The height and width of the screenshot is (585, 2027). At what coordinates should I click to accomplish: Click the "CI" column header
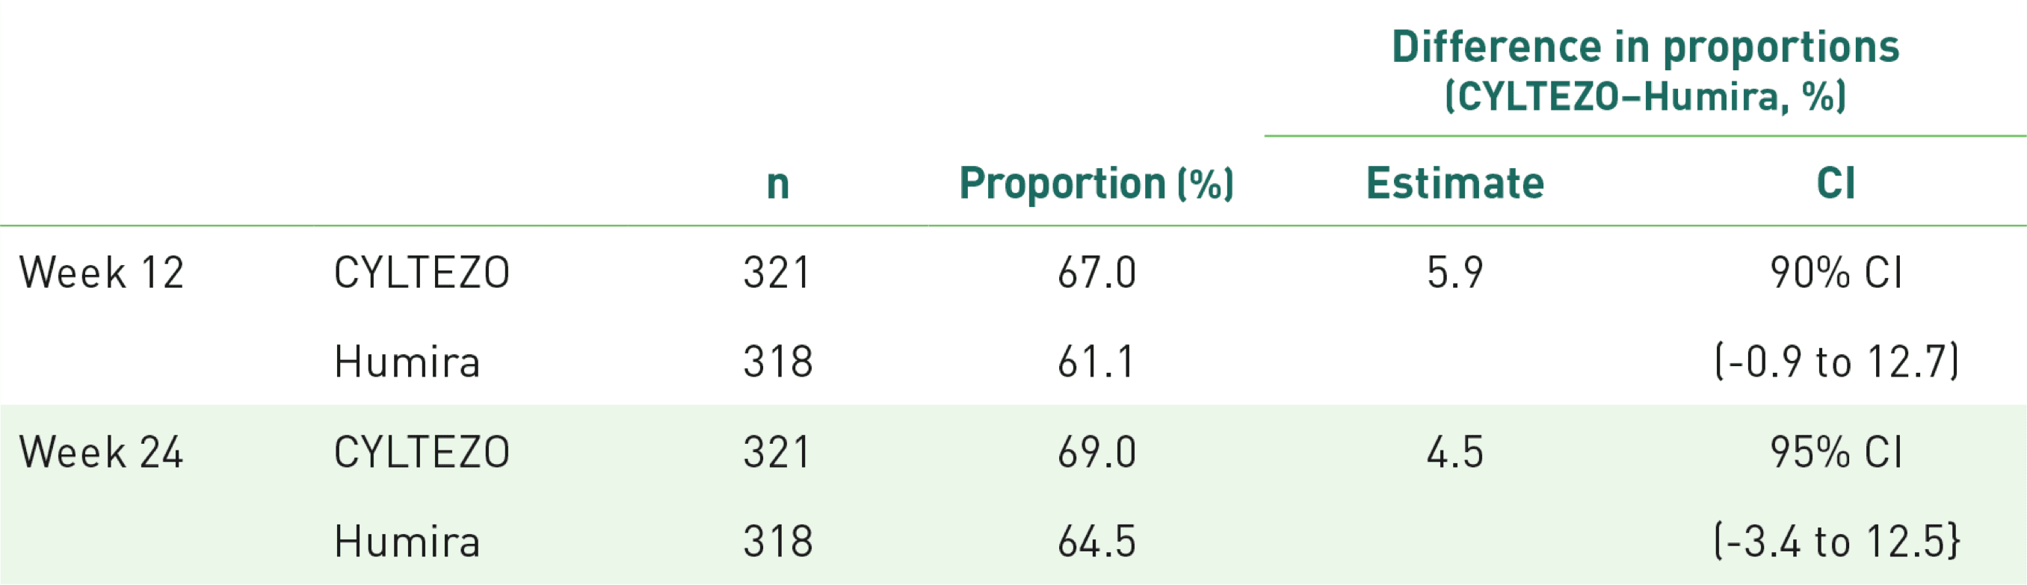coord(1836,183)
